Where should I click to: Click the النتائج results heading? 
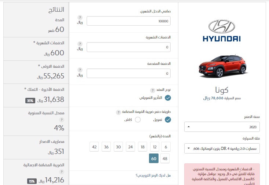pyautogui.click(x=57, y=10)
